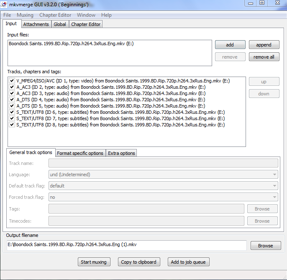Click the Output filename text field

click(x=127, y=245)
